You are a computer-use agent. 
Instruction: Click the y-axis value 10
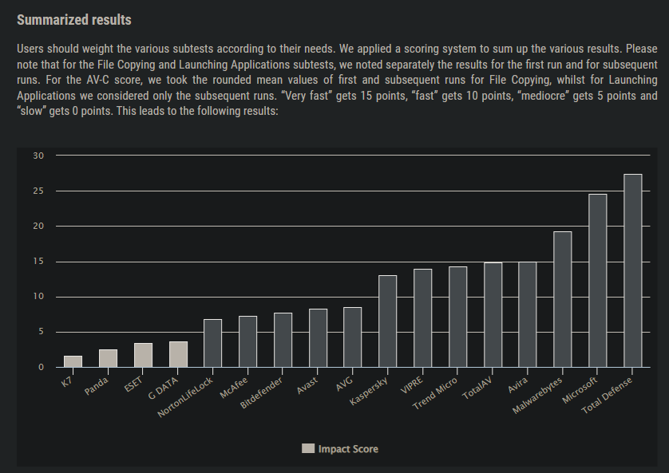tap(38, 296)
